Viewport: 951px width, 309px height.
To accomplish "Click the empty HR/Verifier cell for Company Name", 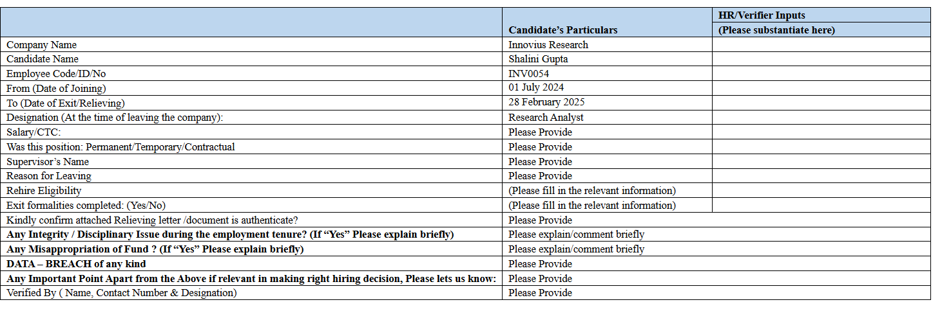I will pos(821,45).
